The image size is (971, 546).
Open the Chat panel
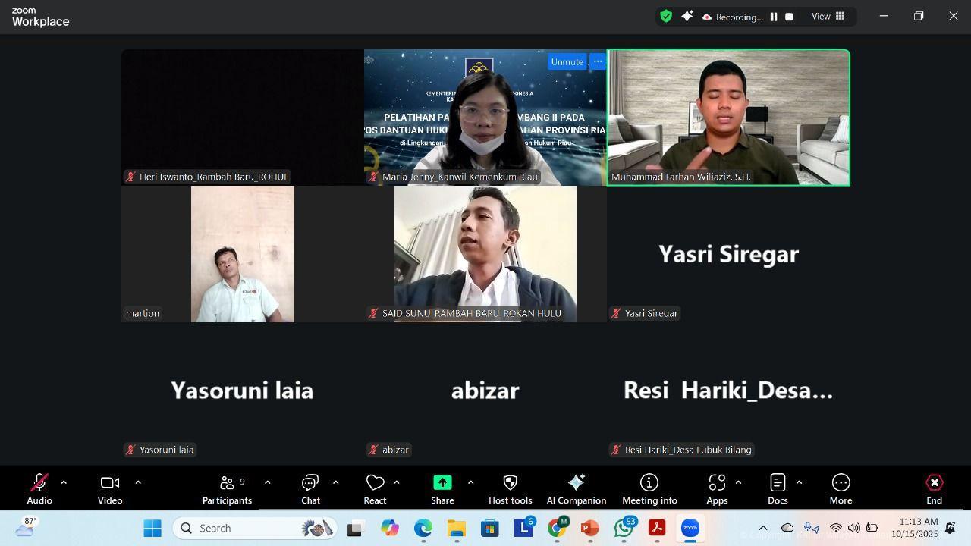[310, 489]
